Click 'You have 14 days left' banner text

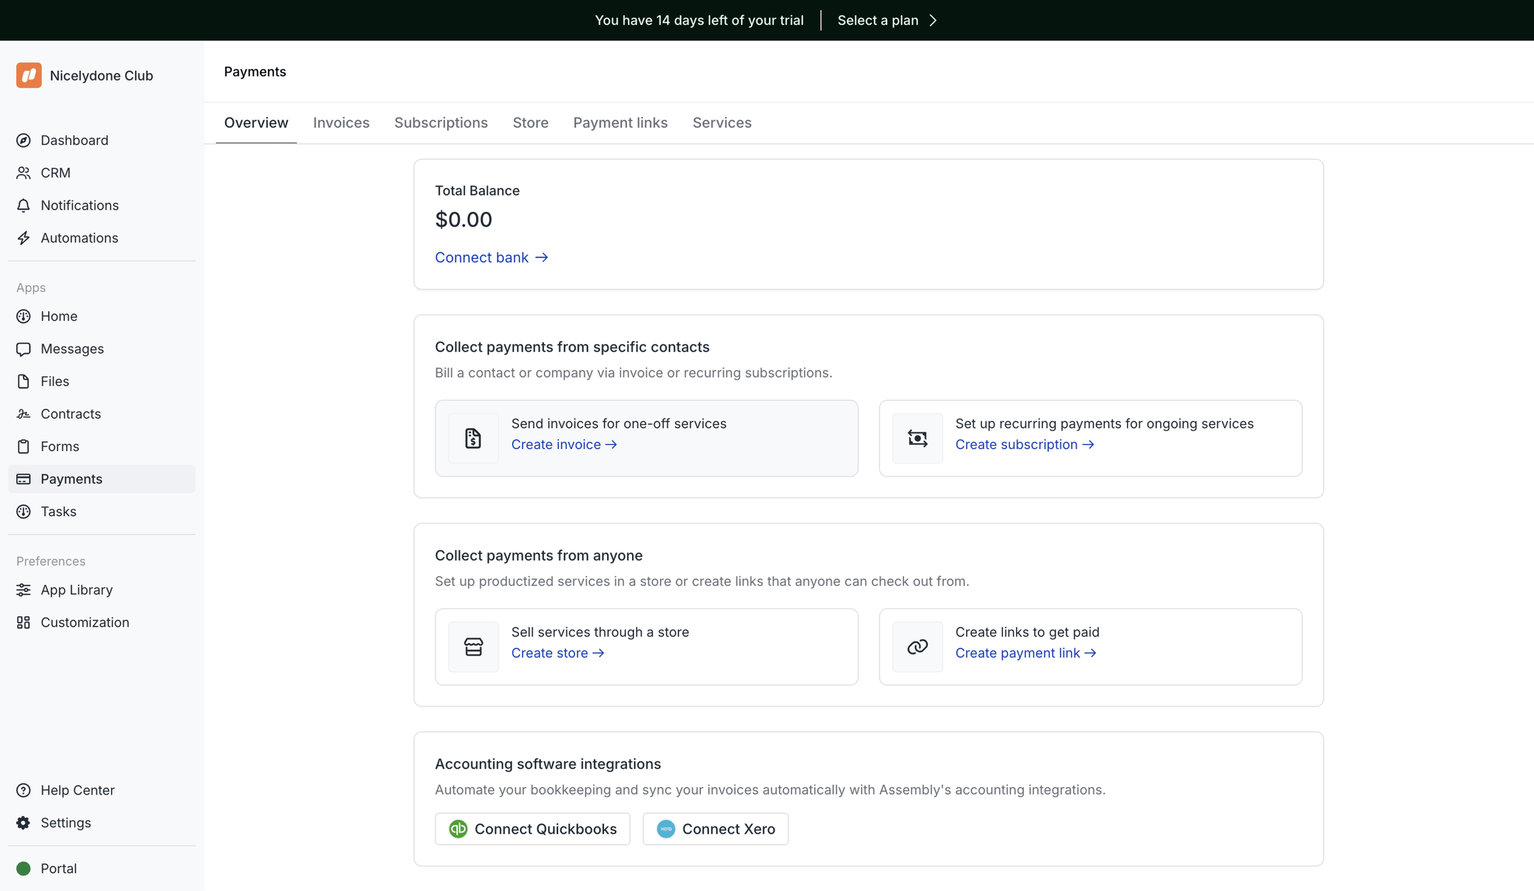click(699, 20)
